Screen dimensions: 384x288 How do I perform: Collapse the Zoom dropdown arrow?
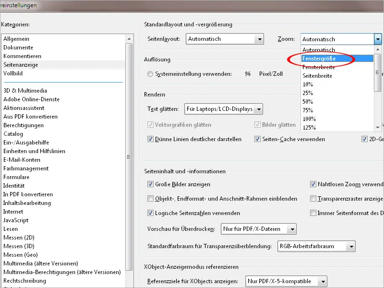click(x=378, y=39)
